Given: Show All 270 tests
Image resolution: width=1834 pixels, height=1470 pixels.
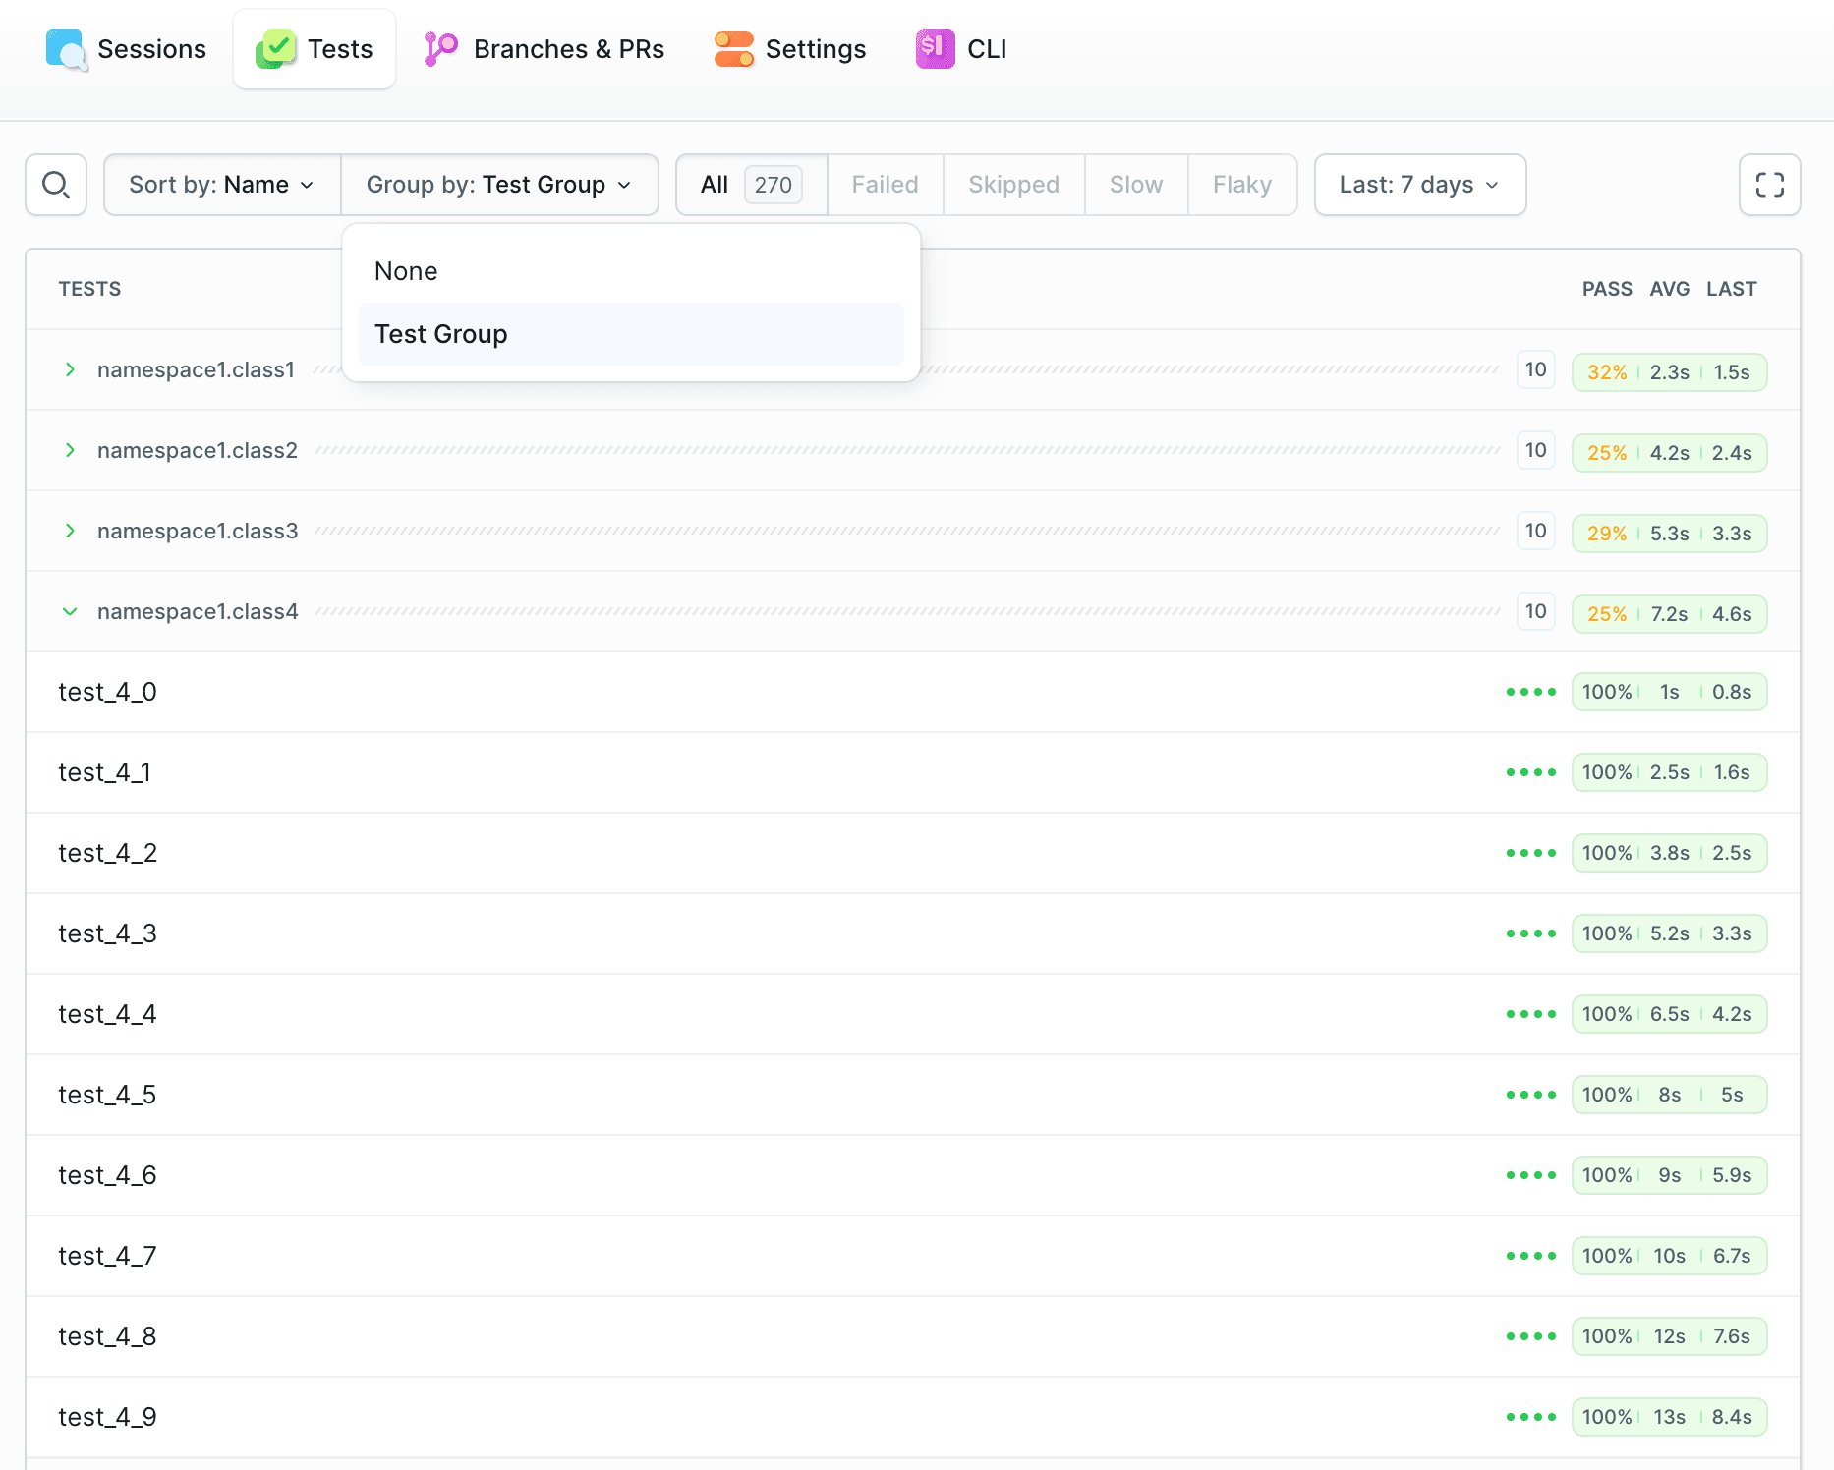Looking at the screenshot, I should tap(751, 185).
